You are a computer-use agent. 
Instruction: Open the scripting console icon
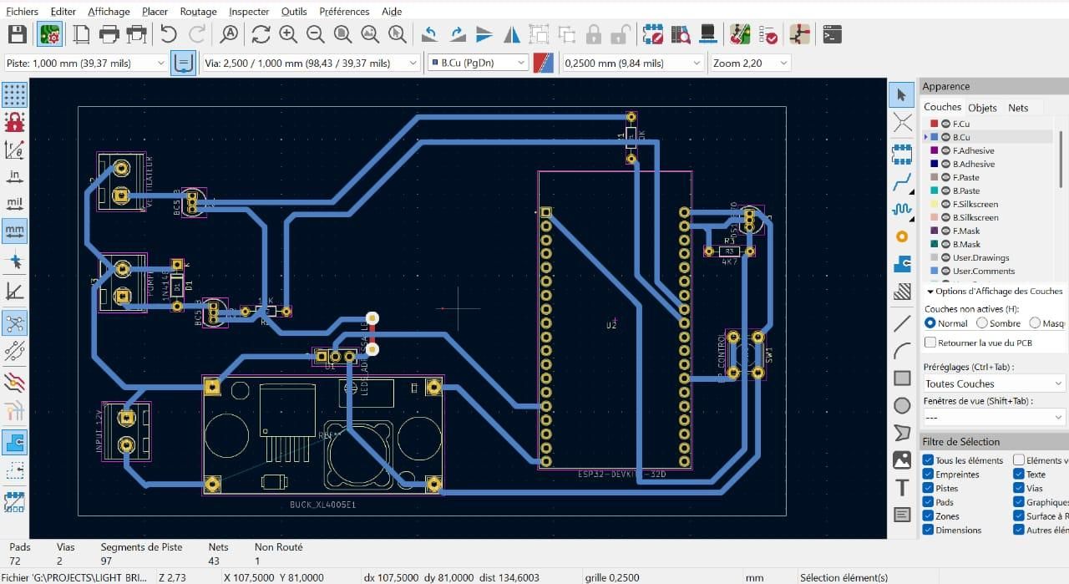click(832, 34)
